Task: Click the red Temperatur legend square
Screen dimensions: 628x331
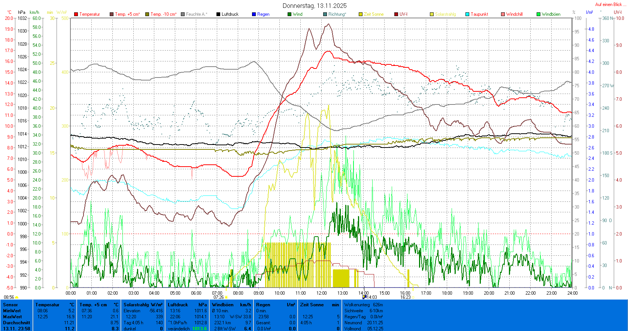Action: [x=76, y=14]
